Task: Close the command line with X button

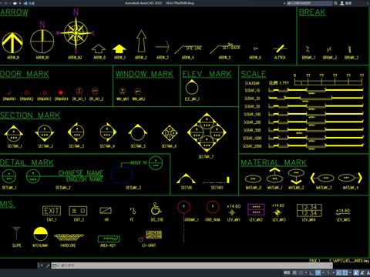Action: click(42, 265)
